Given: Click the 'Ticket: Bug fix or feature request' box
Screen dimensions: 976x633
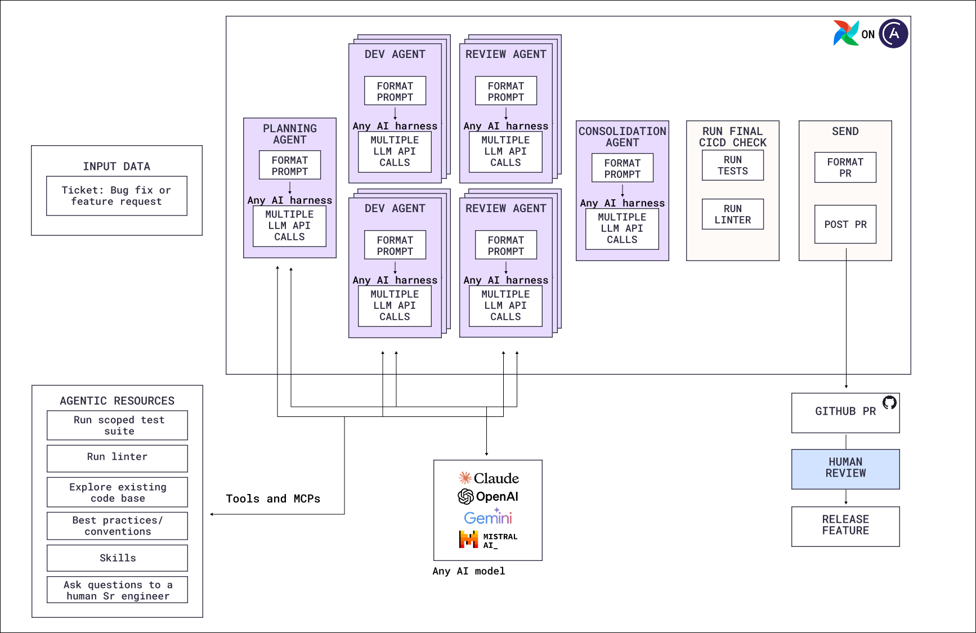Looking at the screenshot, I should point(117,196).
